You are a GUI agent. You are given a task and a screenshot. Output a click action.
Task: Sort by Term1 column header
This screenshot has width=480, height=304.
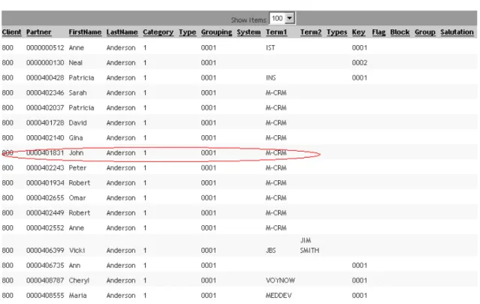click(276, 32)
